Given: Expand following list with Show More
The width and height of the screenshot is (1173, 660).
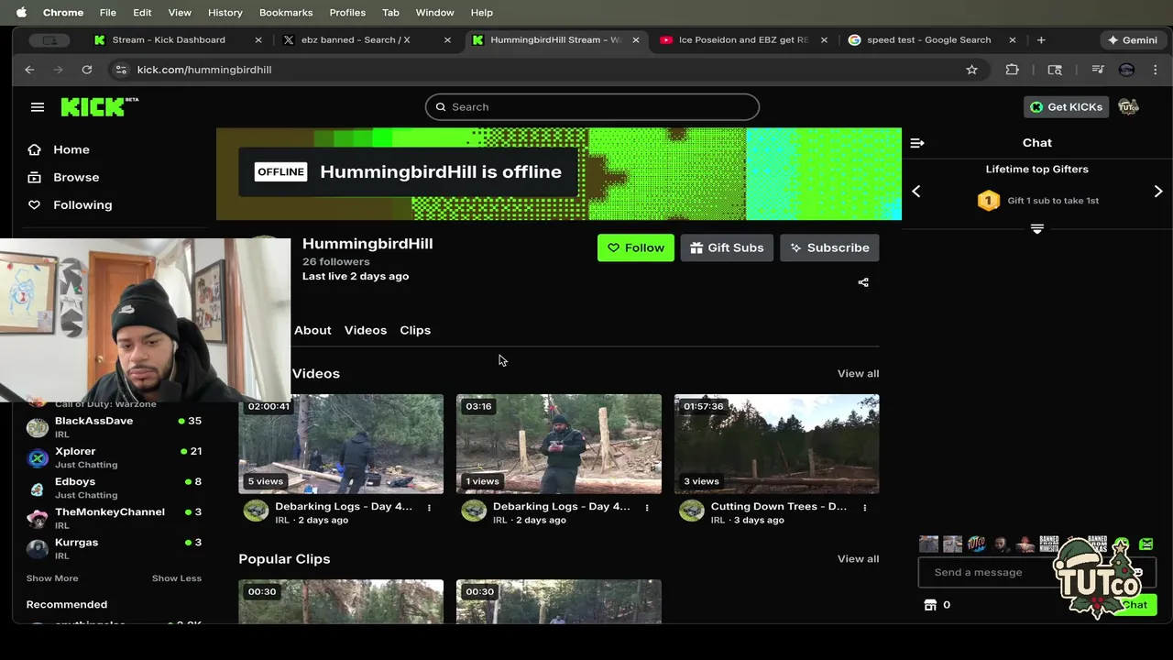Looking at the screenshot, I should tap(52, 578).
